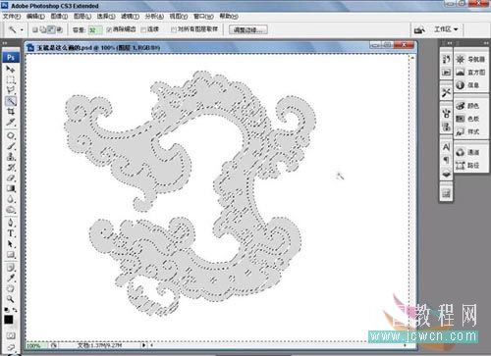Select the Path Selection tool

[11, 244]
